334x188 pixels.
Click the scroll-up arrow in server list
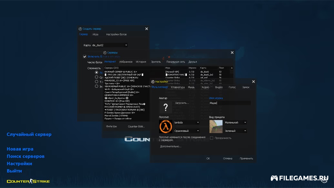click(232, 68)
